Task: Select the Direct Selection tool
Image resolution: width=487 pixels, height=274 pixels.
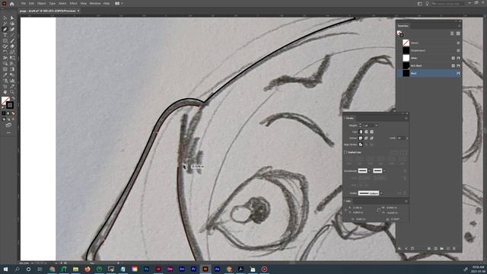Action: click(12, 18)
